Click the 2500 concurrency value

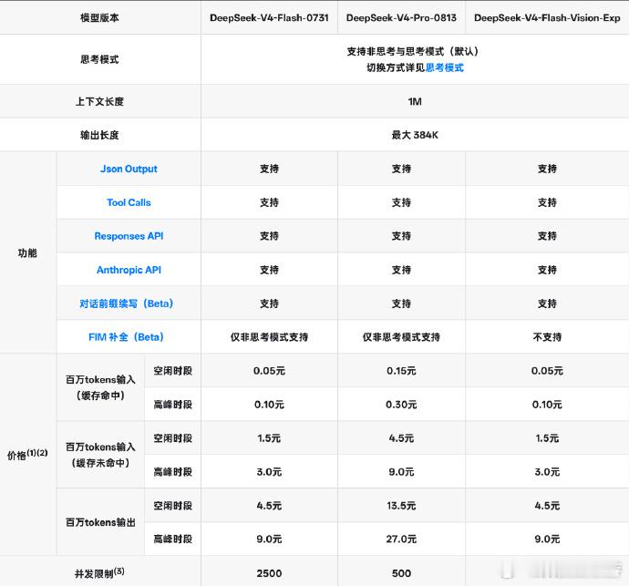[269, 573]
